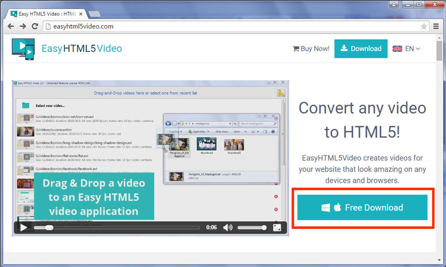Enter fullscreen with the video fullscreen icon

pos(277,227)
